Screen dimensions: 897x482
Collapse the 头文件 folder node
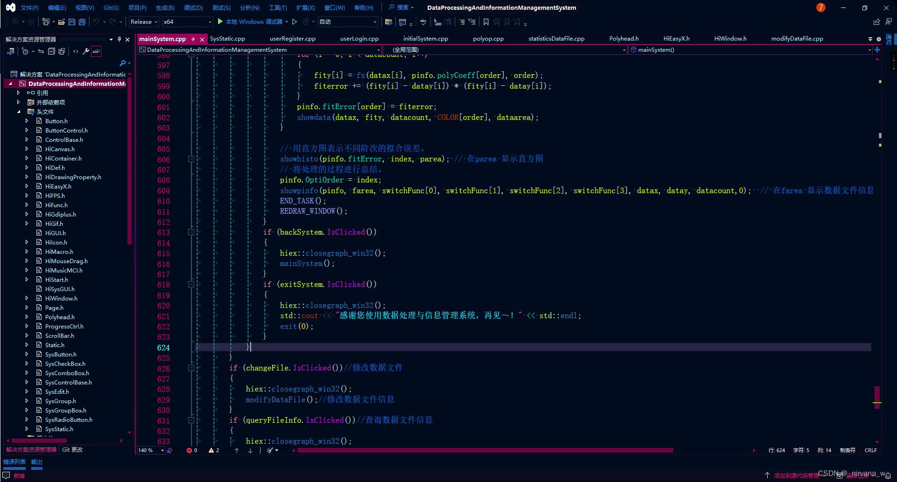coord(18,112)
